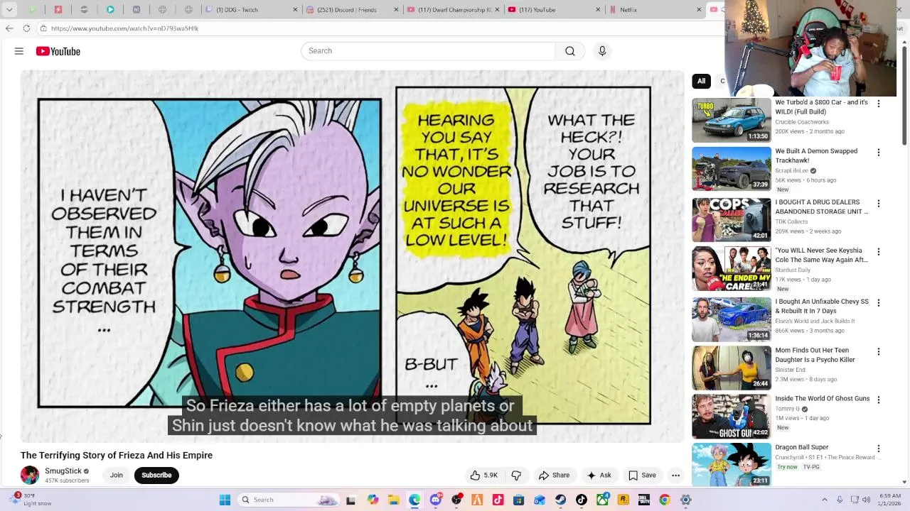Open Microsoft Store from the taskbar
Image resolution: width=910 pixels, height=511 pixels.
point(518,500)
